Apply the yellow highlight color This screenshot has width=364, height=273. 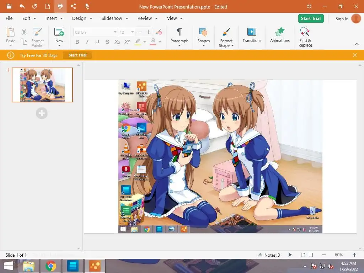pos(138,42)
